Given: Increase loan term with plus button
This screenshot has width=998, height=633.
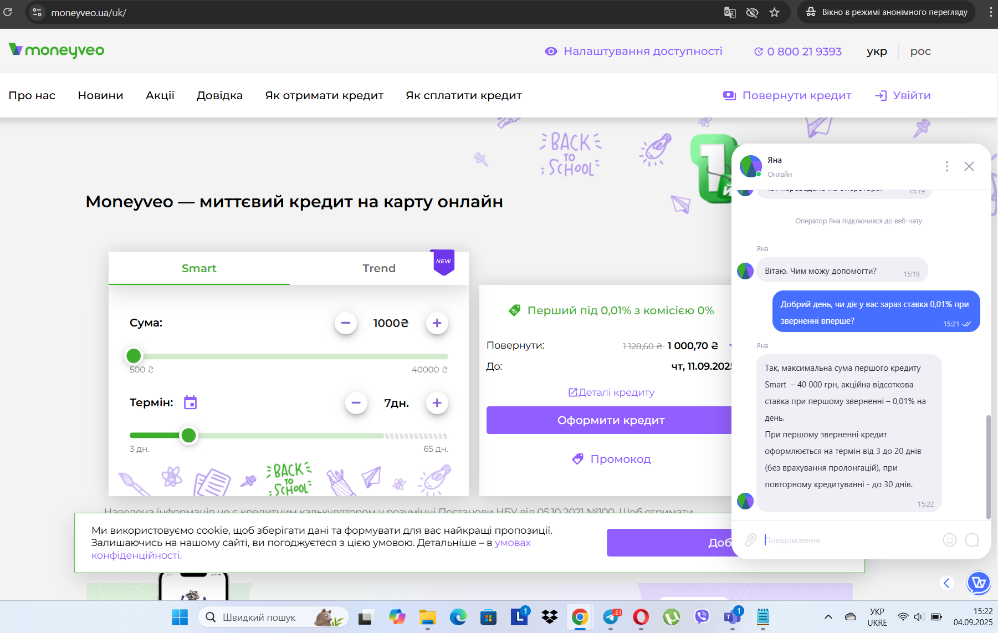Looking at the screenshot, I should [437, 403].
